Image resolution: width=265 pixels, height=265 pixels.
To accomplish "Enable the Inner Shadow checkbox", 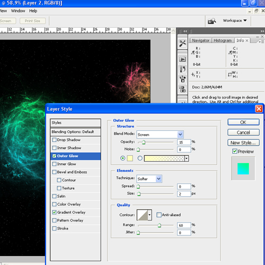I will 54,148.
